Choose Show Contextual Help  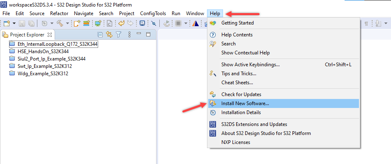tap(283, 53)
